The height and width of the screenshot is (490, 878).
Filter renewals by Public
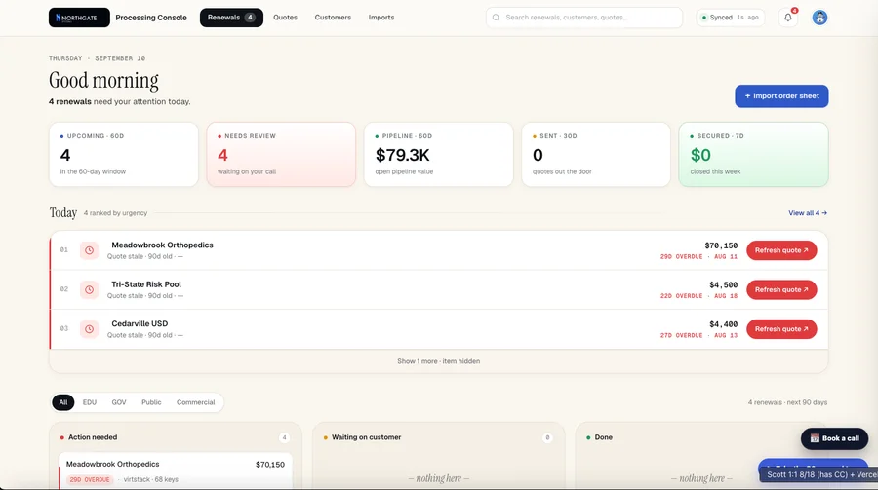click(151, 402)
